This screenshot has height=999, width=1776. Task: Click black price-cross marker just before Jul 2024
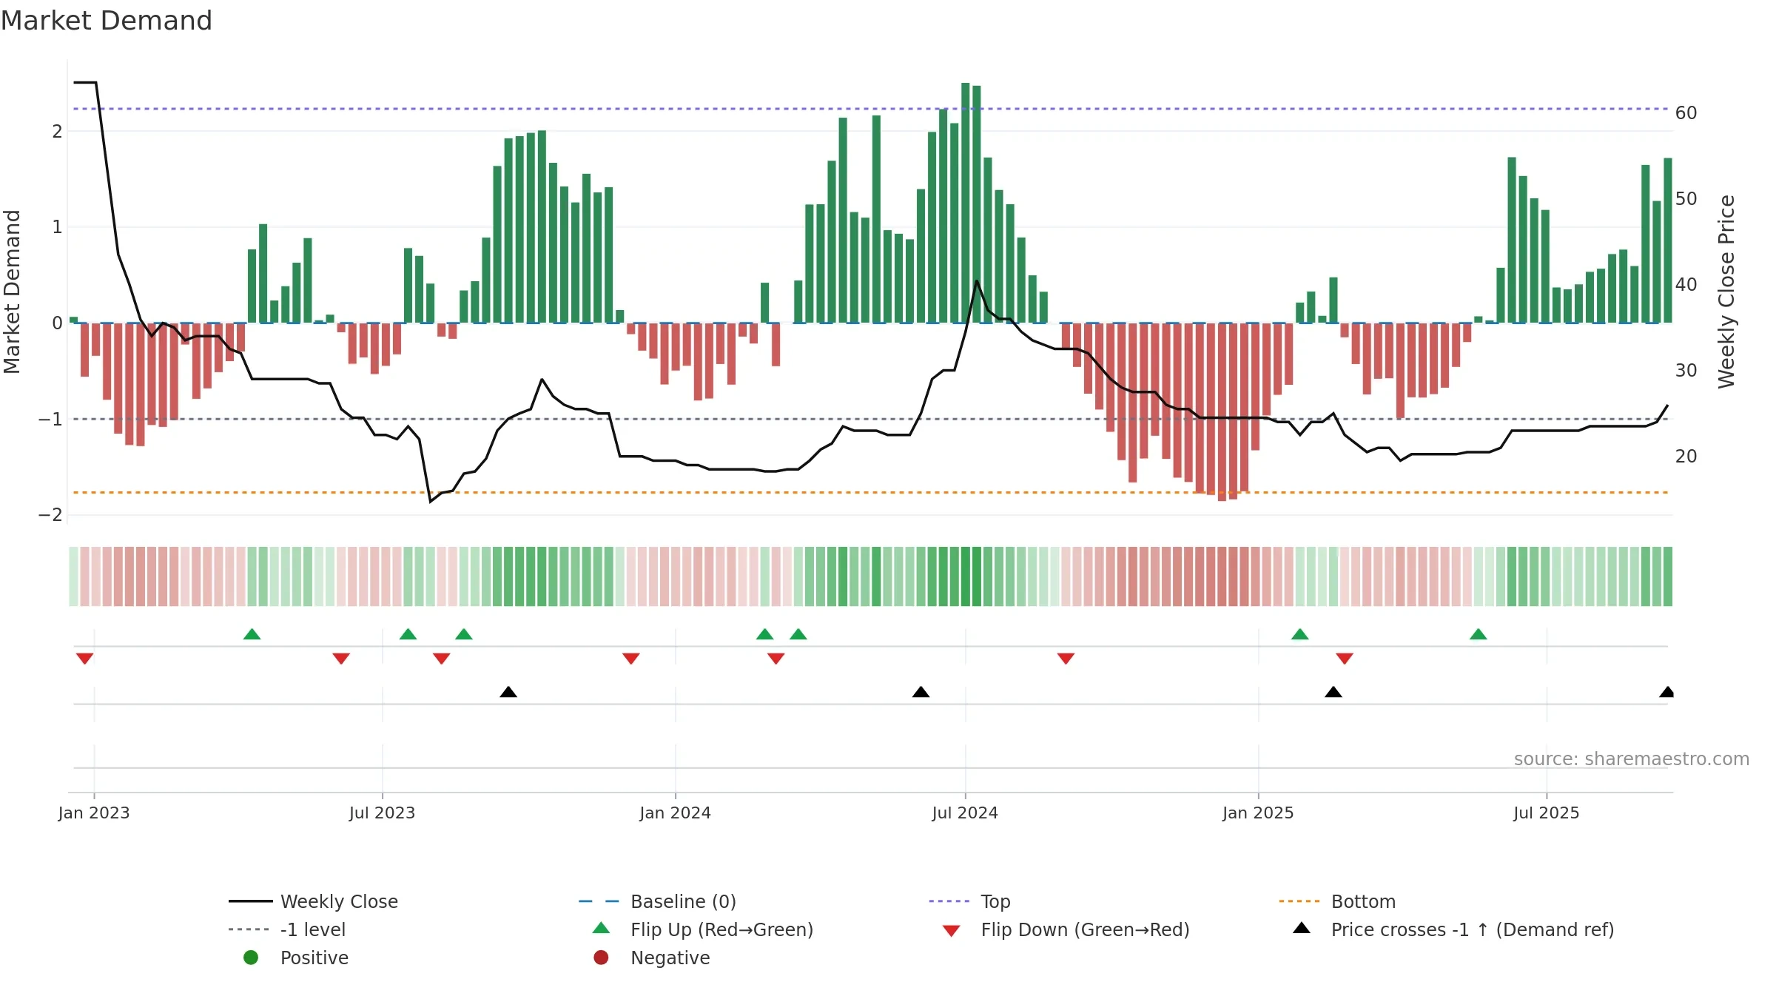click(921, 692)
